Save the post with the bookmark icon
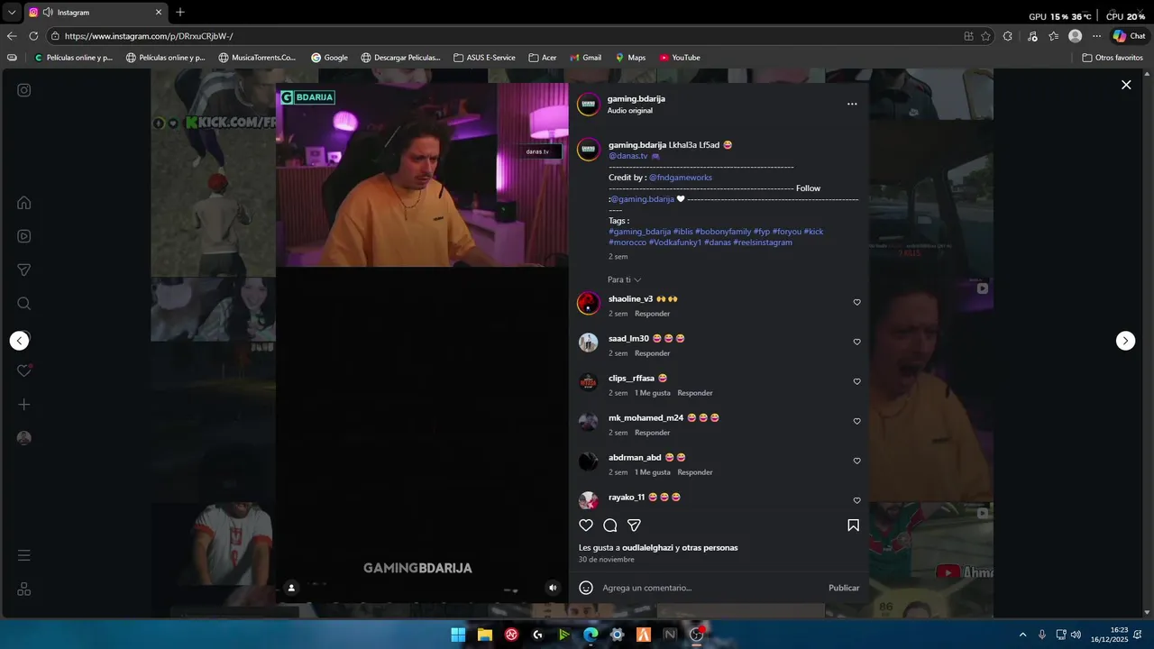Screen dimensions: 1154x649 pyautogui.click(x=853, y=526)
